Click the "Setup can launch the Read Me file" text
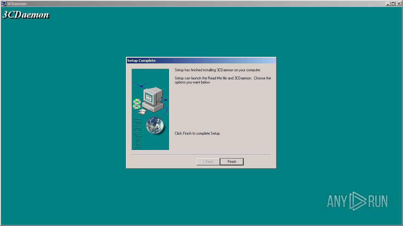The width and height of the screenshot is (403, 226). (223, 80)
